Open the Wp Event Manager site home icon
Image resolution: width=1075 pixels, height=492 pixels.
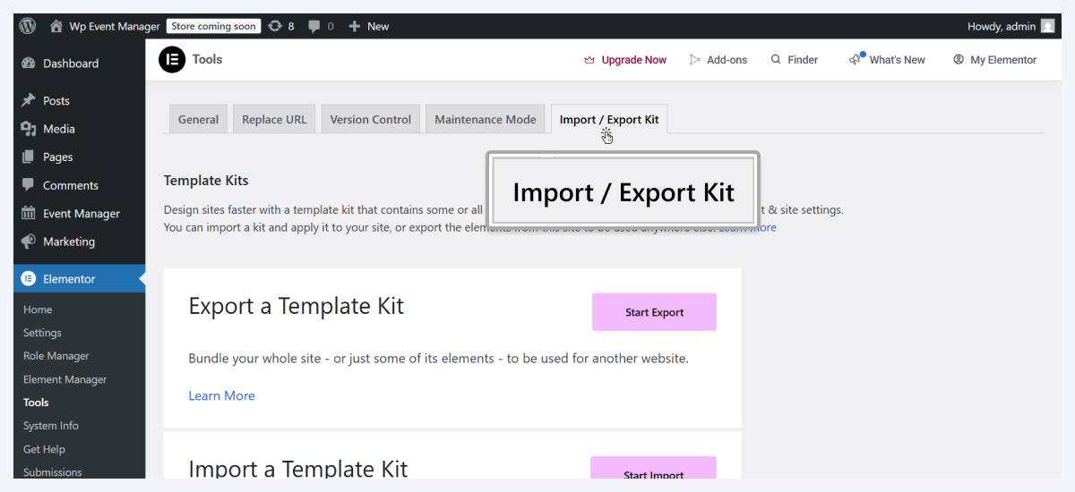tap(56, 26)
